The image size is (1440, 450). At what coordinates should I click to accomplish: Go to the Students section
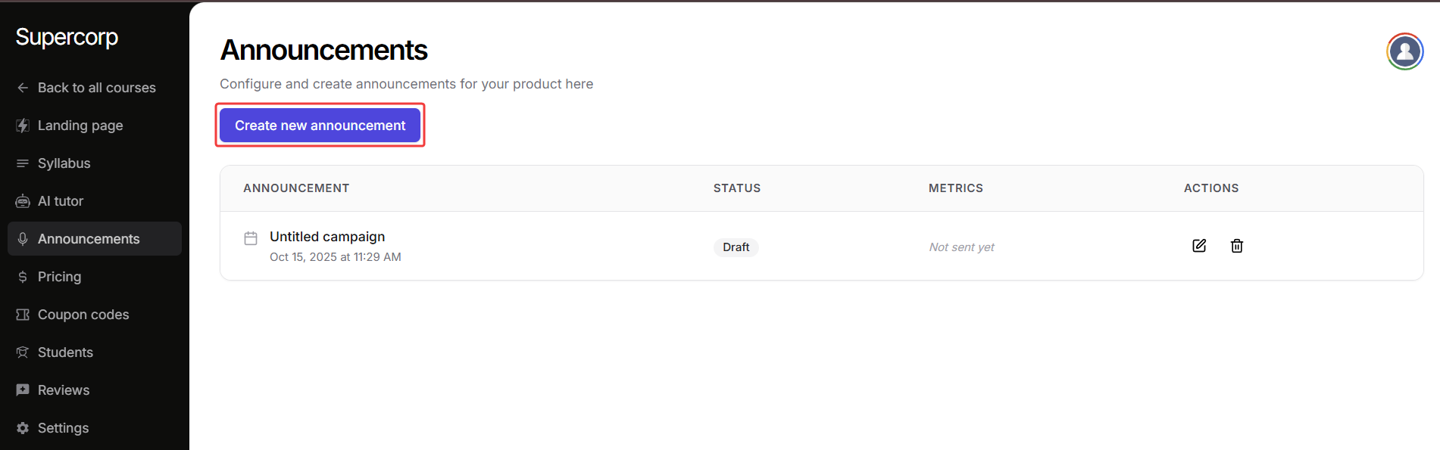pos(65,352)
